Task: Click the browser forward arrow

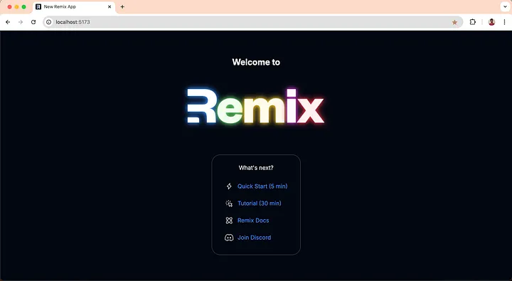Action: (21, 22)
